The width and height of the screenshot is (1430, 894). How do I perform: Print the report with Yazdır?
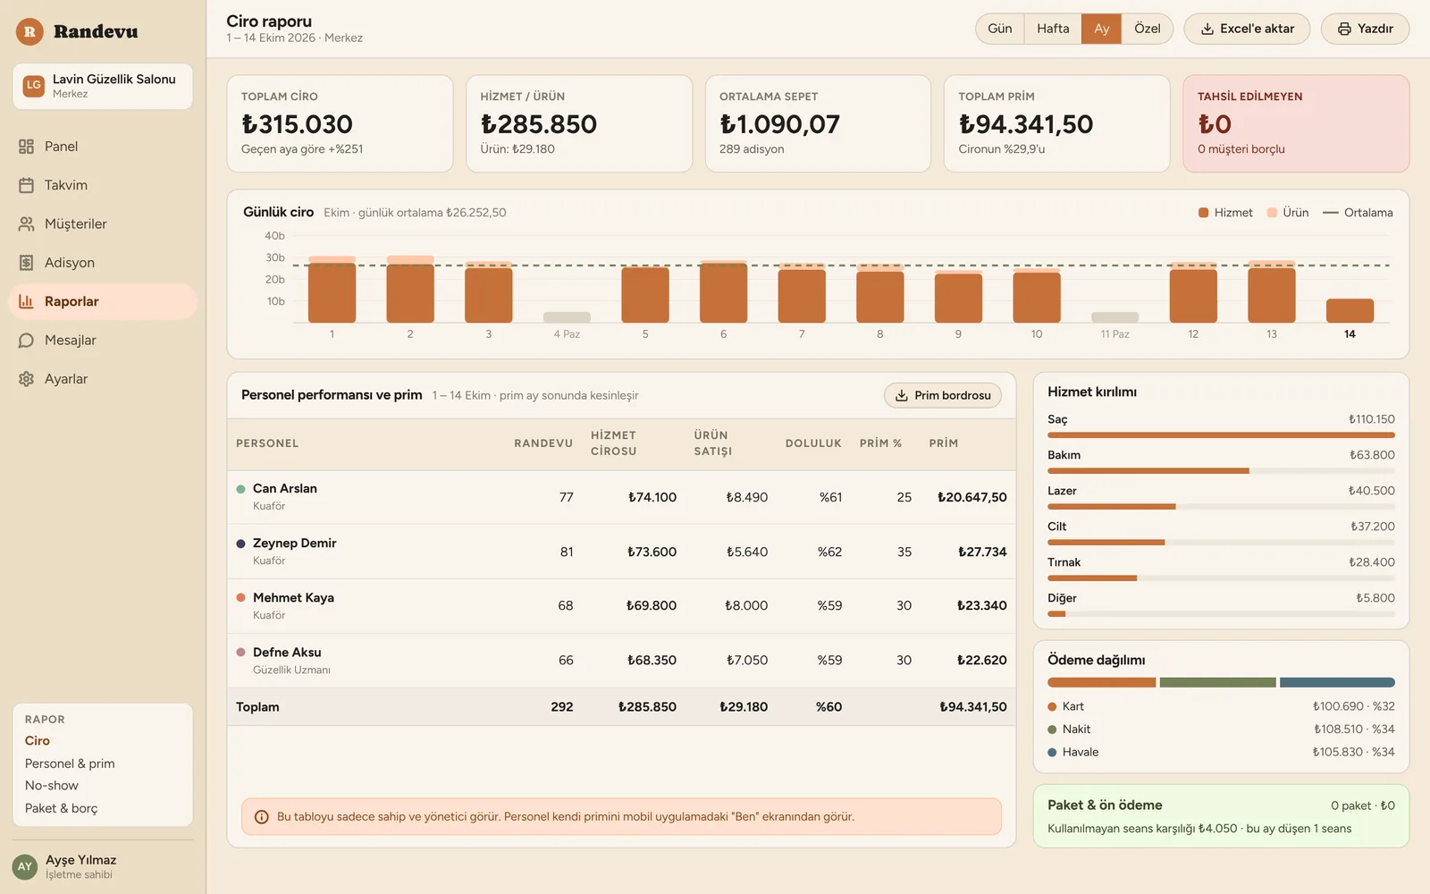click(x=1365, y=29)
